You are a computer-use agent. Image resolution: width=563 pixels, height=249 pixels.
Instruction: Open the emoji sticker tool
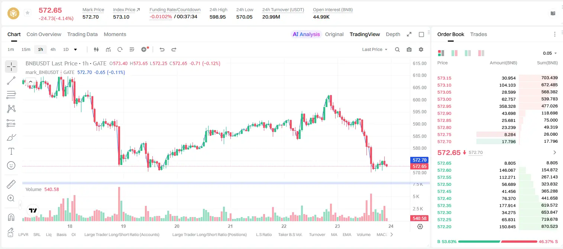11,165
